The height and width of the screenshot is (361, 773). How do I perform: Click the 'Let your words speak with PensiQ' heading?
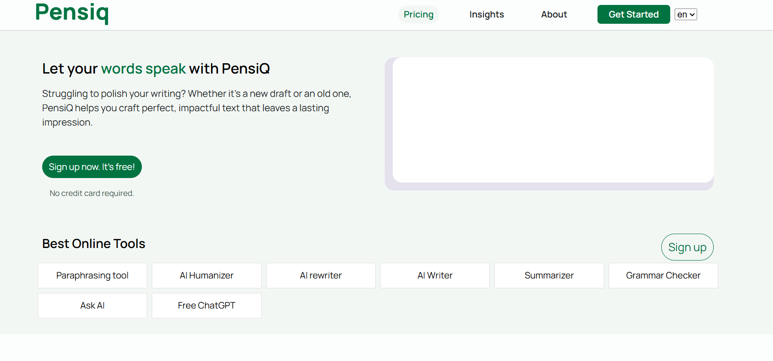click(x=156, y=69)
